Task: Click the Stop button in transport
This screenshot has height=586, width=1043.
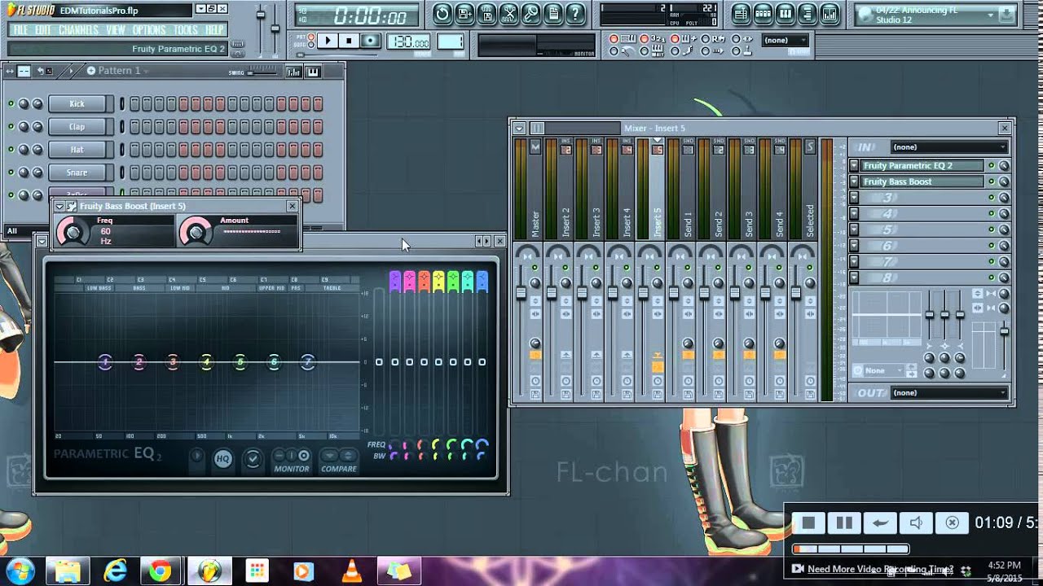Action: 349,41
